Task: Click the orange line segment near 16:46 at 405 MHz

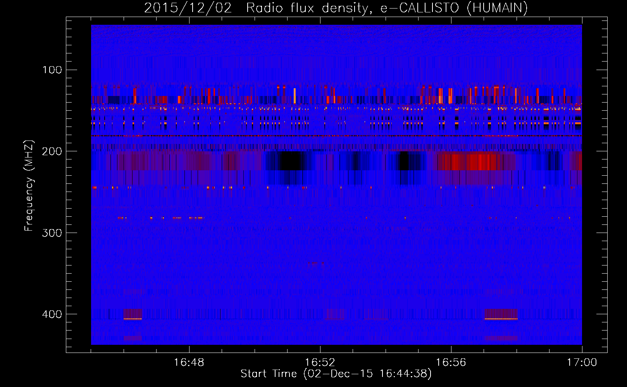Action: coord(133,319)
